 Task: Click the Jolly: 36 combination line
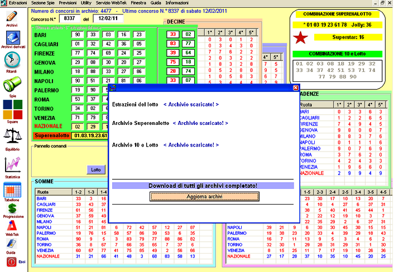click(x=337, y=25)
